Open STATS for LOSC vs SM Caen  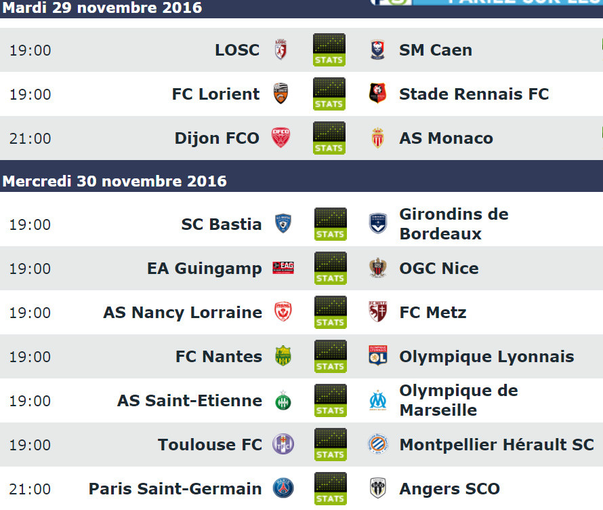pyautogui.click(x=329, y=50)
